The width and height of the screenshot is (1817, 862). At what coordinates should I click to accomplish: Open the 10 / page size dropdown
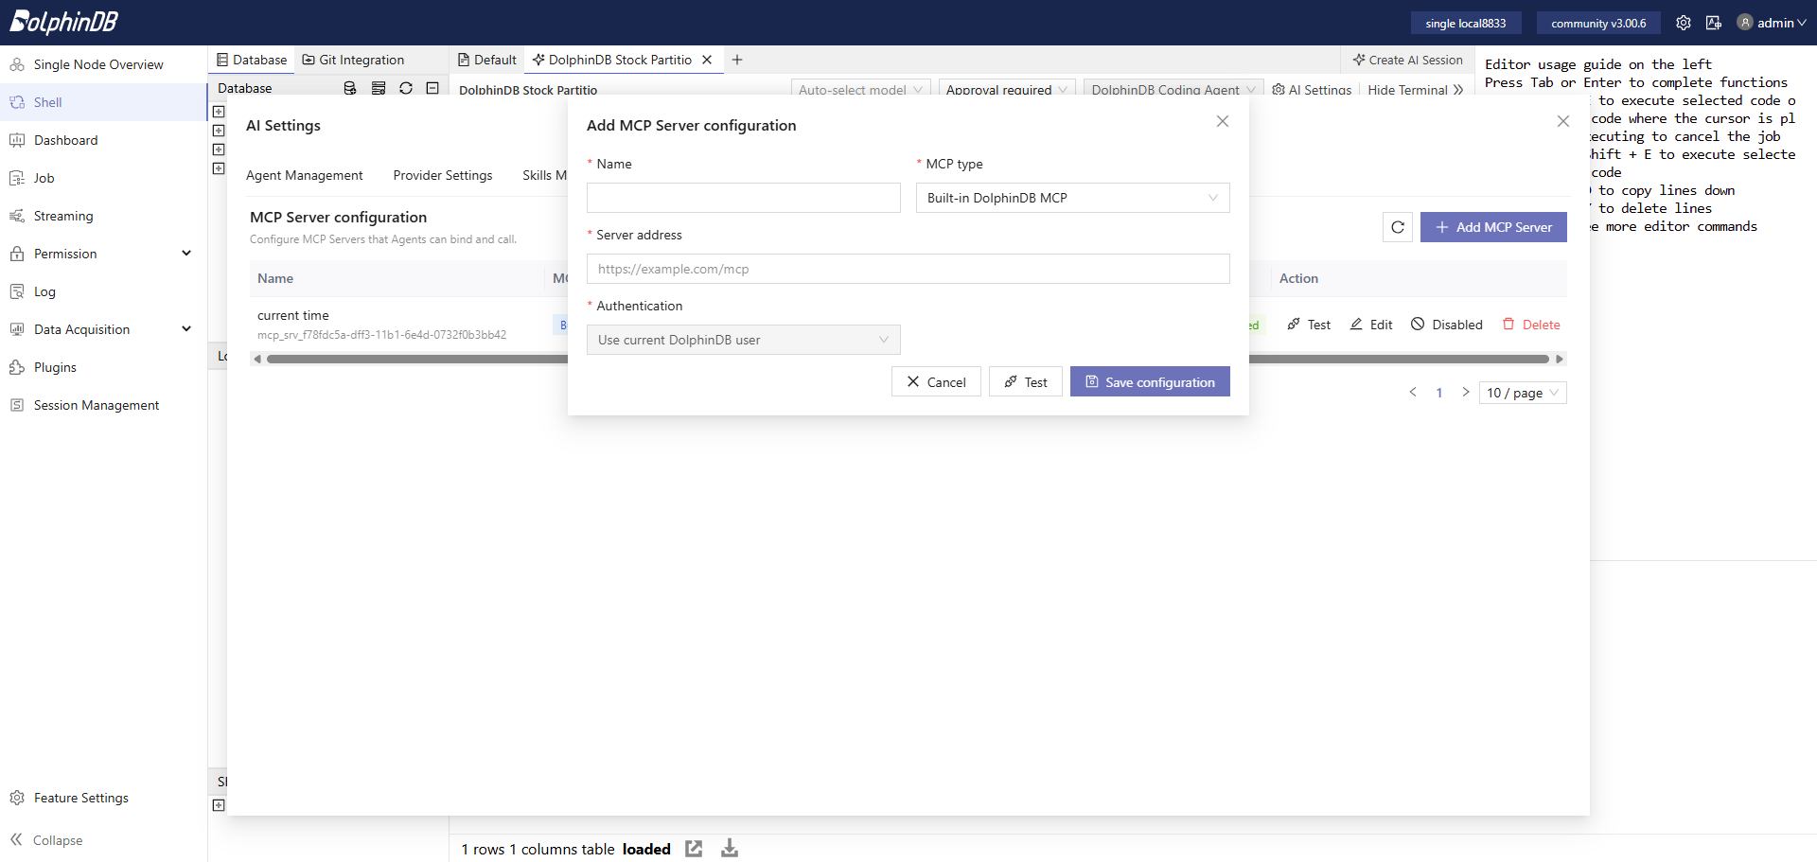[x=1523, y=393]
